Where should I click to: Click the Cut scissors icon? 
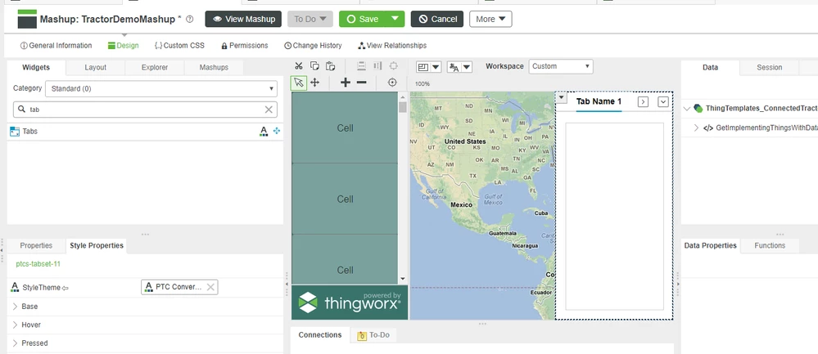point(298,66)
